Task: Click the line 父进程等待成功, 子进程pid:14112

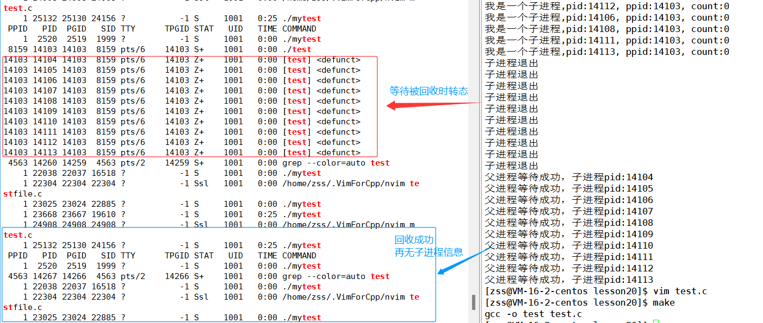Action: tap(569, 268)
